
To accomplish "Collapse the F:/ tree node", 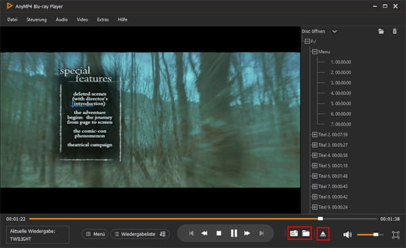I will point(307,41).
